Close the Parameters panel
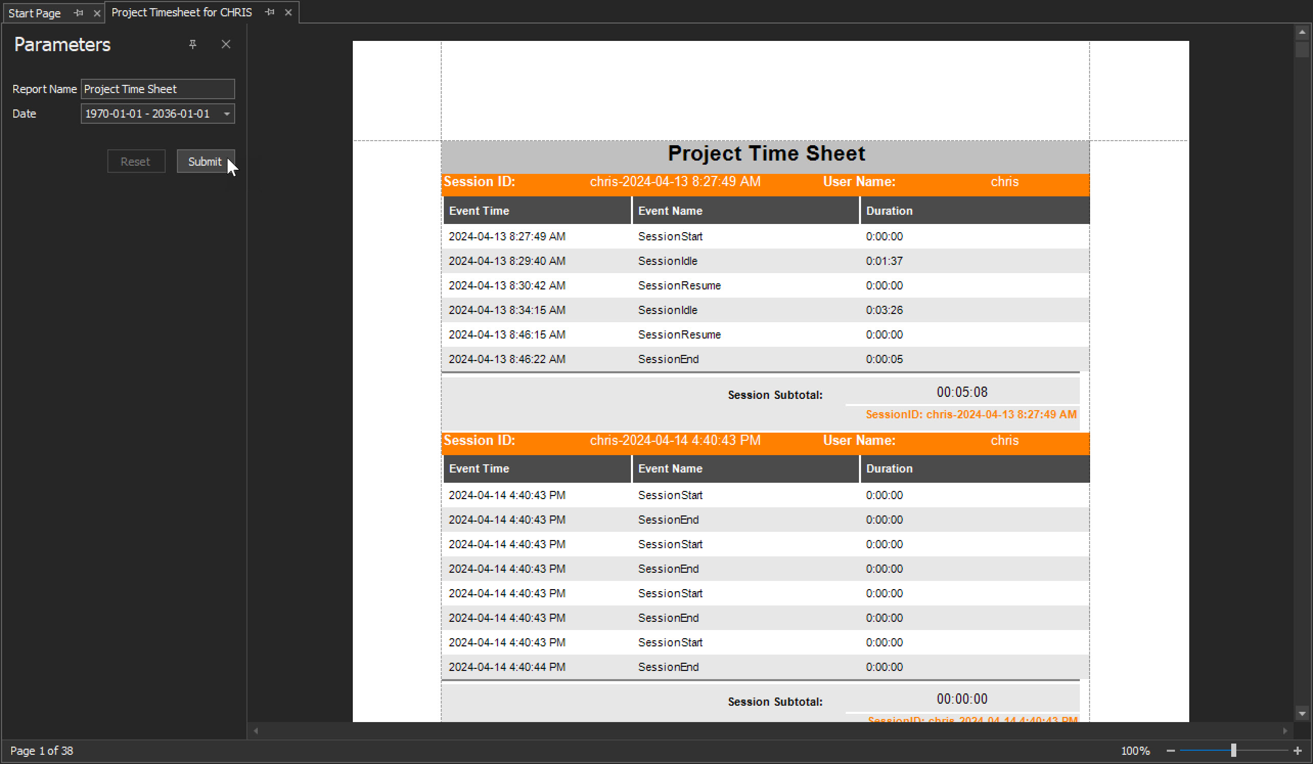 pyautogui.click(x=225, y=44)
